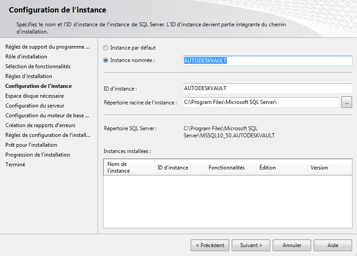The width and height of the screenshot is (357, 256).
Task: Select 'Création de rapports d'erreurs' step
Action: tap(40, 125)
